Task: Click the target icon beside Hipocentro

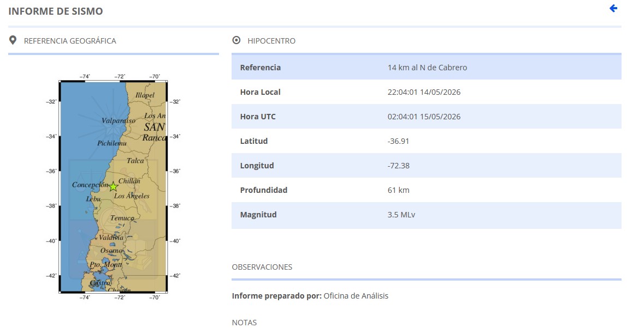Action: (236, 40)
